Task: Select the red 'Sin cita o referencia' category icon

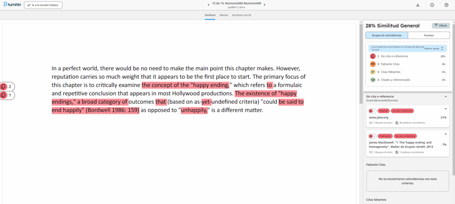Action: tap(372, 56)
